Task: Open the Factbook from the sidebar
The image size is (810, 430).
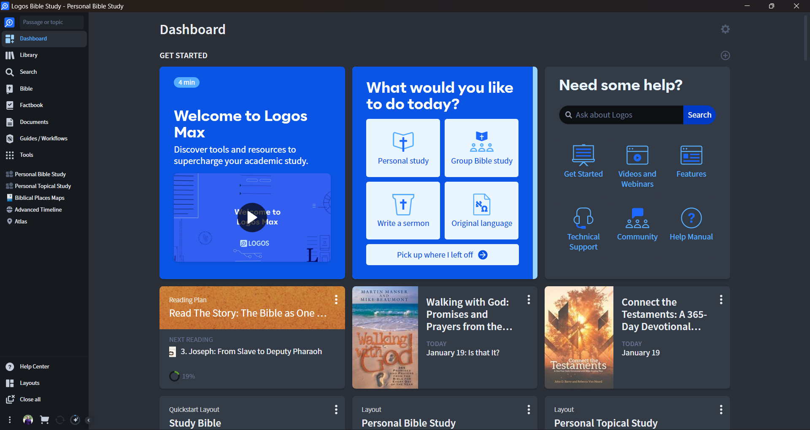Action: [31, 105]
